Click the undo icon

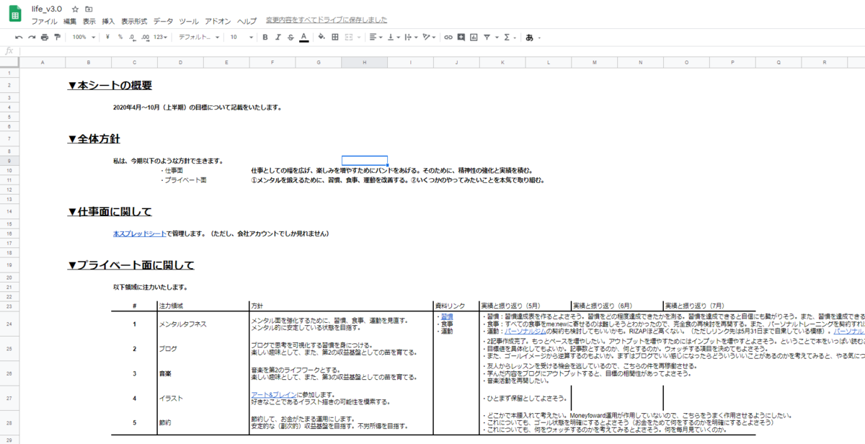19,37
